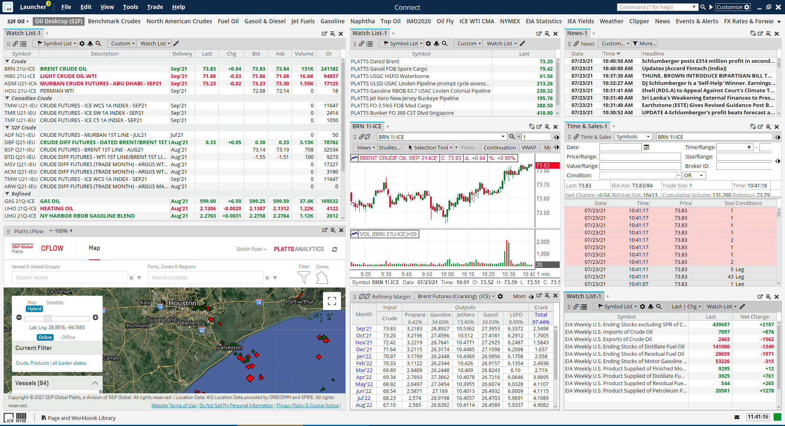This screenshot has width=785, height=426.
Task: Click the list-view icon in PLATTS Watch List toolbar
Action: click(370, 43)
